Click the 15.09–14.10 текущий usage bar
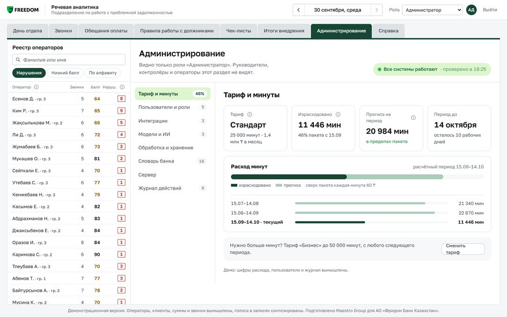The width and height of the screenshot is (507, 317). pos(371,222)
